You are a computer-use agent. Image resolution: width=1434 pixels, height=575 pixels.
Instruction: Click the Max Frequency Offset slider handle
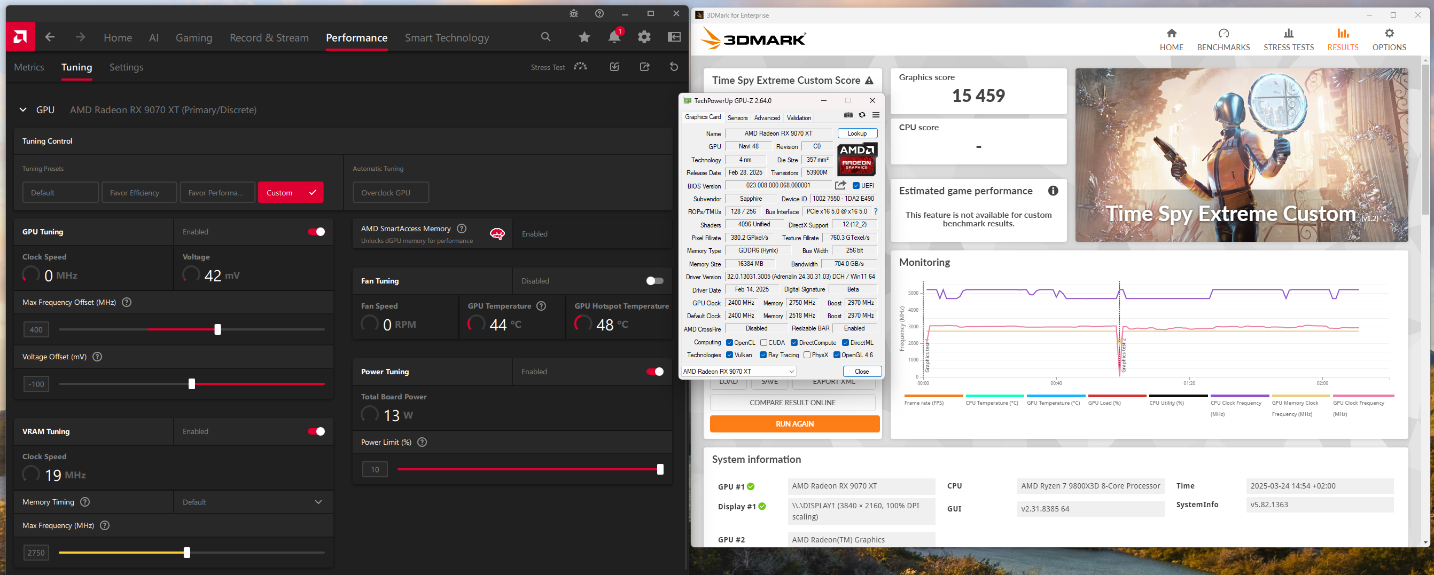217,329
